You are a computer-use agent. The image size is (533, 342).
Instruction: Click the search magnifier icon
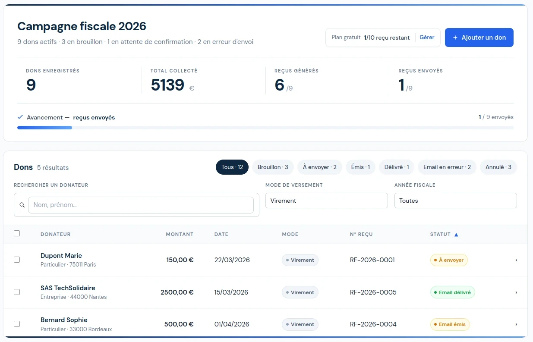pos(22,205)
